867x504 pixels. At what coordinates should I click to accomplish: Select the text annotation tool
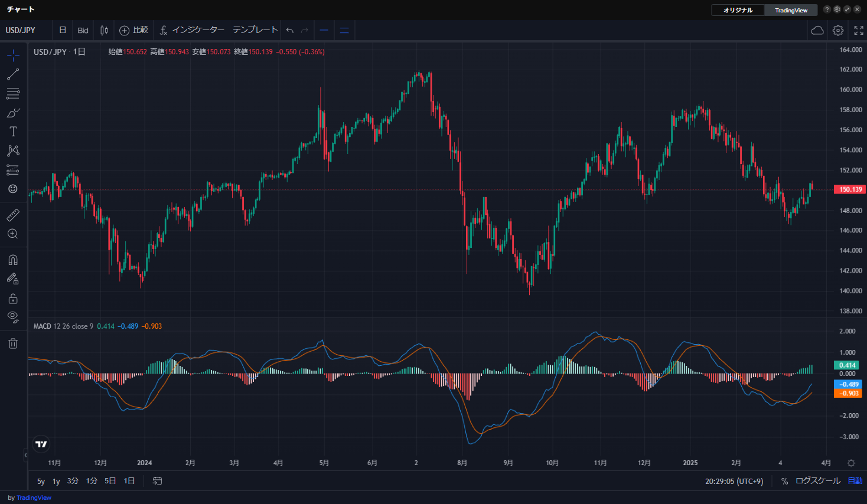[13, 132]
